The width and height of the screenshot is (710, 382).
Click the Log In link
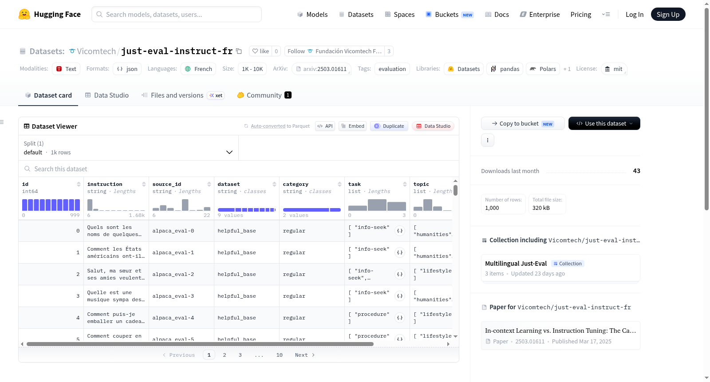coord(635,14)
